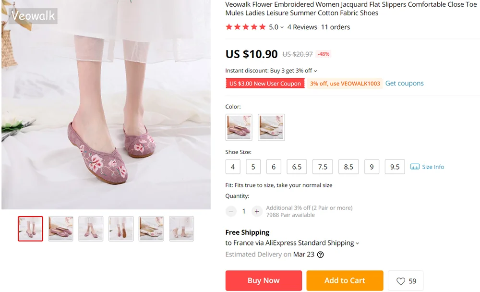The height and width of the screenshot is (292, 480).
Task: Choose the beige shoe color swatch
Action: (x=271, y=127)
